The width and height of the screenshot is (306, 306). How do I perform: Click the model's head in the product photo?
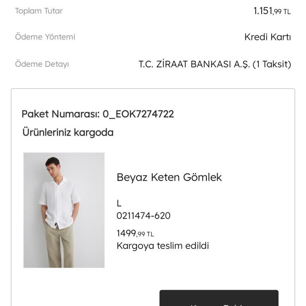pos(52,163)
